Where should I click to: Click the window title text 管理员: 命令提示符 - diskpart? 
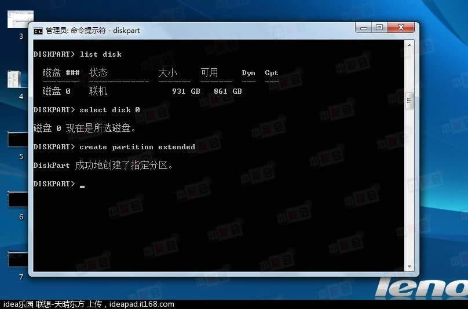coord(93,31)
